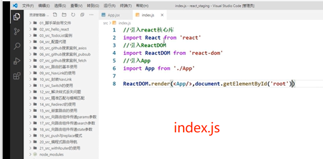Click the import React code line

[162, 38]
